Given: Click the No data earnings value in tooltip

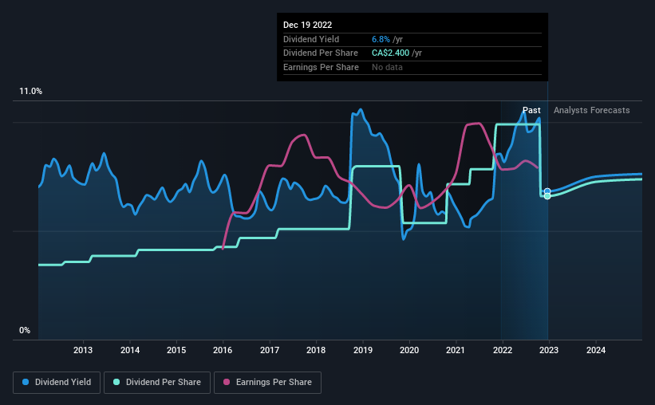Looking at the screenshot, I should pos(387,67).
